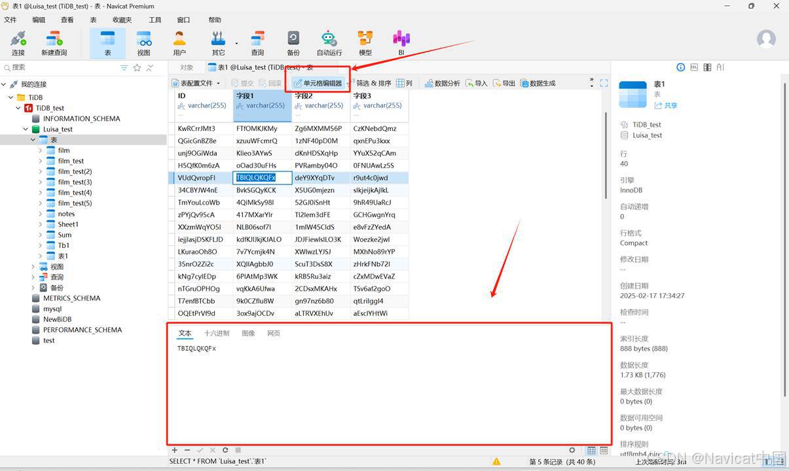Click the 用户 user toolbar icon
Viewport: 789px width, 471px height.
tap(179, 43)
